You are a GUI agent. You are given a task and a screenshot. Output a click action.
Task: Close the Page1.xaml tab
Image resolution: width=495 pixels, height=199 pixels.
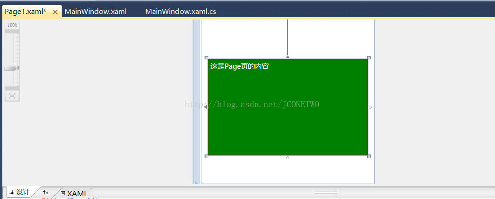pos(55,12)
